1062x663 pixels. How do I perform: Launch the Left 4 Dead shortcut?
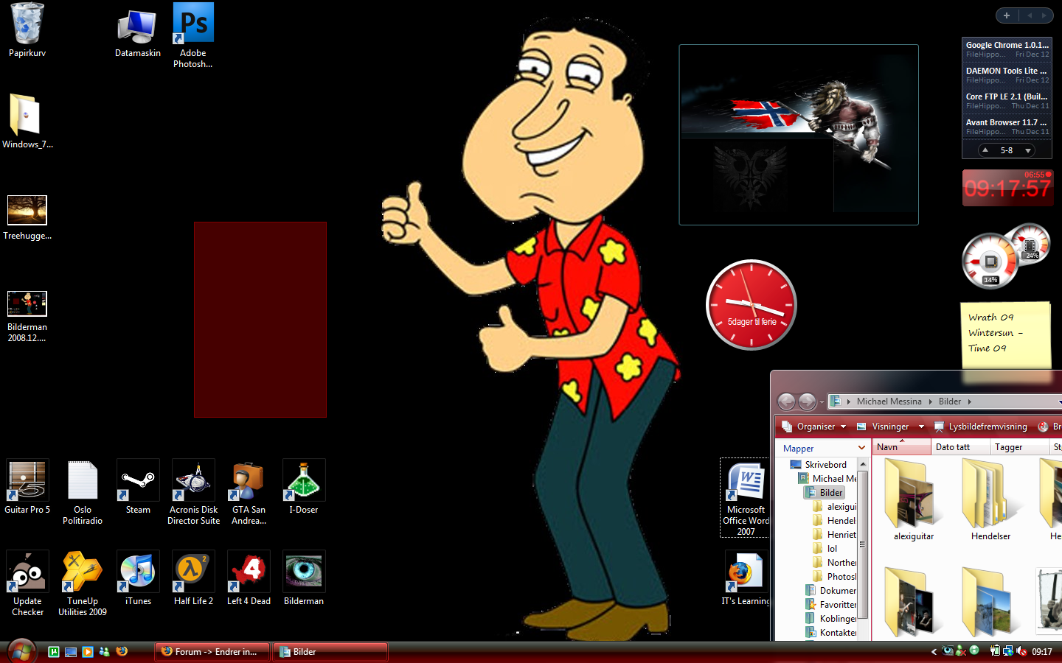[x=249, y=578]
